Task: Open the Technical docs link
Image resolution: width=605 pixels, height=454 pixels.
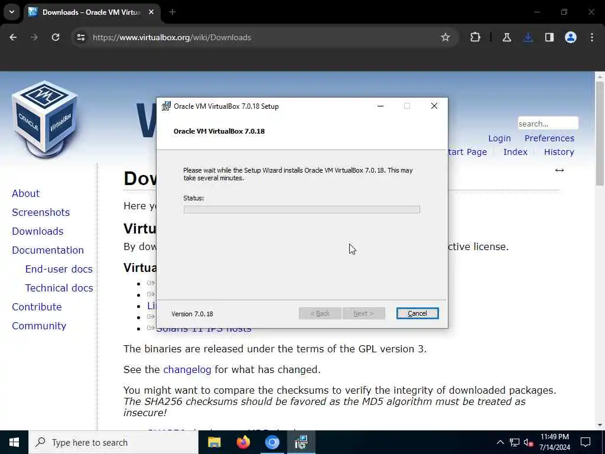Action: pos(59,288)
